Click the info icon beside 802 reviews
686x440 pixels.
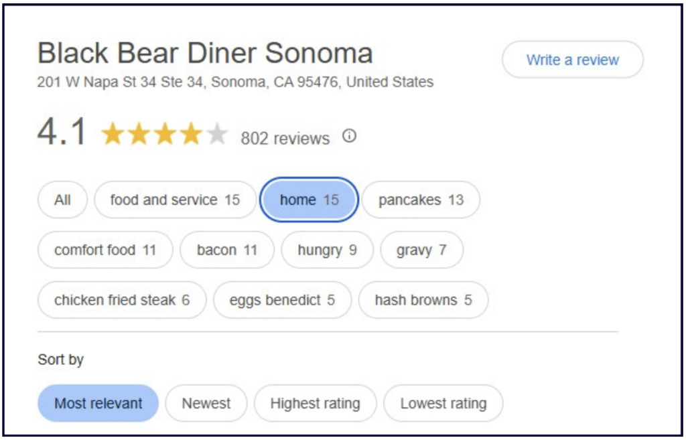tap(349, 136)
